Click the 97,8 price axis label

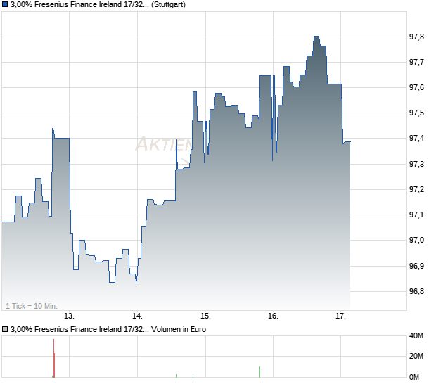click(416, 37)
